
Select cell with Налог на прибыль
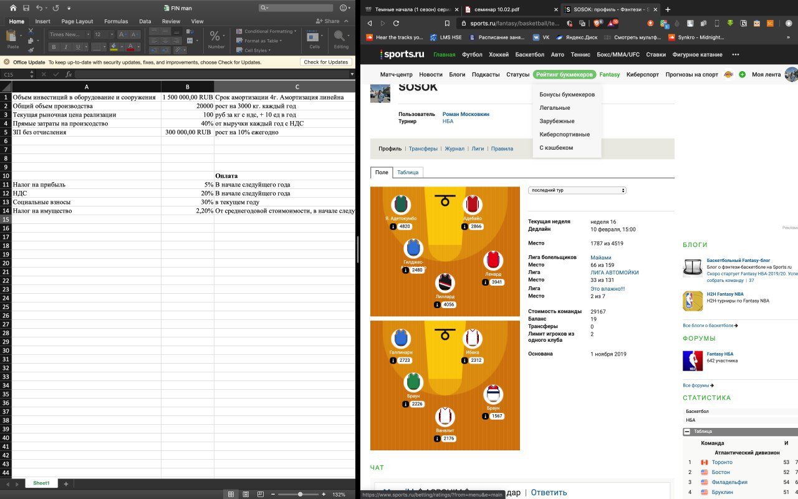point(87,185)
